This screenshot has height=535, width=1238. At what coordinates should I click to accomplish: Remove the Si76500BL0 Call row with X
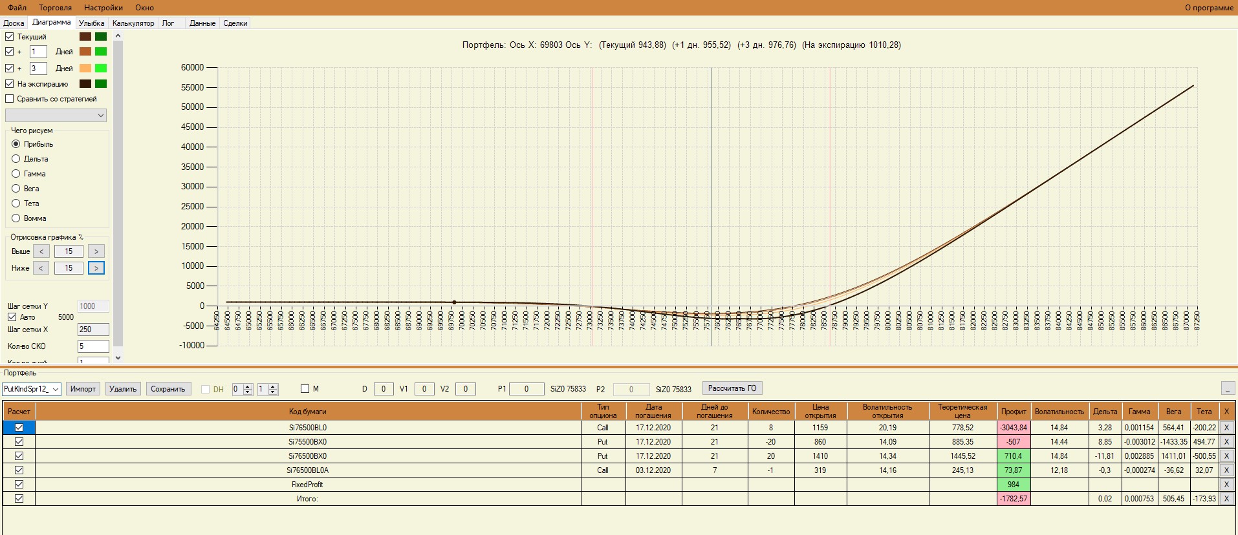(x=1226, y=427)
